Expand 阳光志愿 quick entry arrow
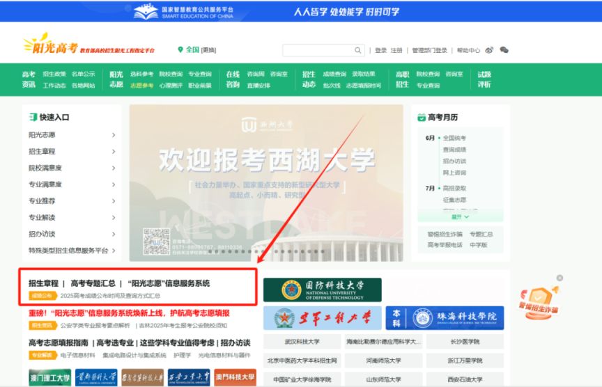This screenshot has width=602, height=387. coord(114,135)
